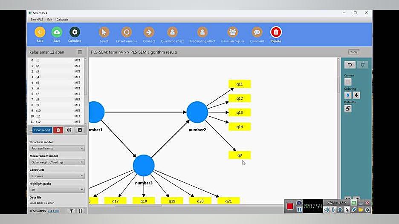Select indicator q21 yellow box

pyautogui.click(x=228, y=201)
